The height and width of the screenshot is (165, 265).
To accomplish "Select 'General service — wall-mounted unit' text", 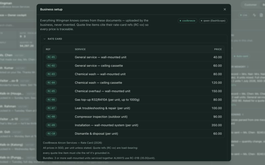I will point(101,57).
